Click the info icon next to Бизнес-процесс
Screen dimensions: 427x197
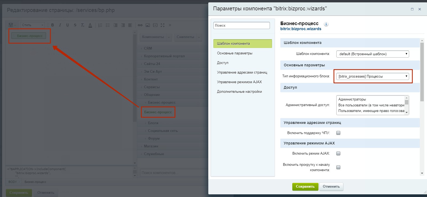pos(326,24)
